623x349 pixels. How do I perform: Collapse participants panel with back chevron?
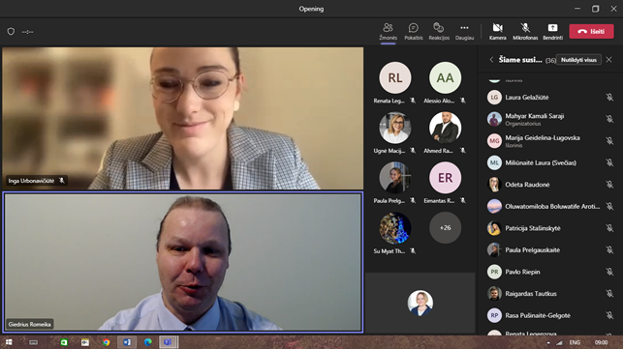491,60
